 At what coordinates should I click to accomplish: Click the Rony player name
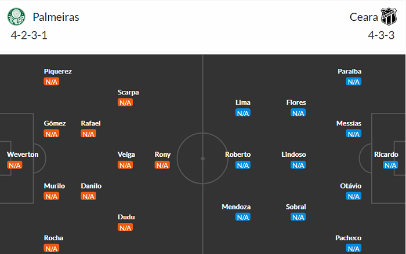pyautogui.click(x=162, y=154)
